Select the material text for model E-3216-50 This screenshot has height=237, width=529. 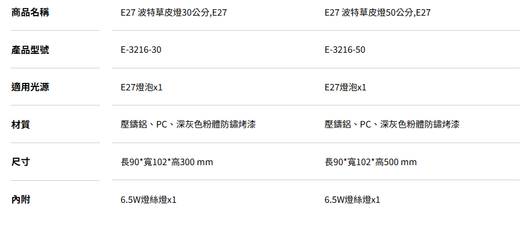392,125
